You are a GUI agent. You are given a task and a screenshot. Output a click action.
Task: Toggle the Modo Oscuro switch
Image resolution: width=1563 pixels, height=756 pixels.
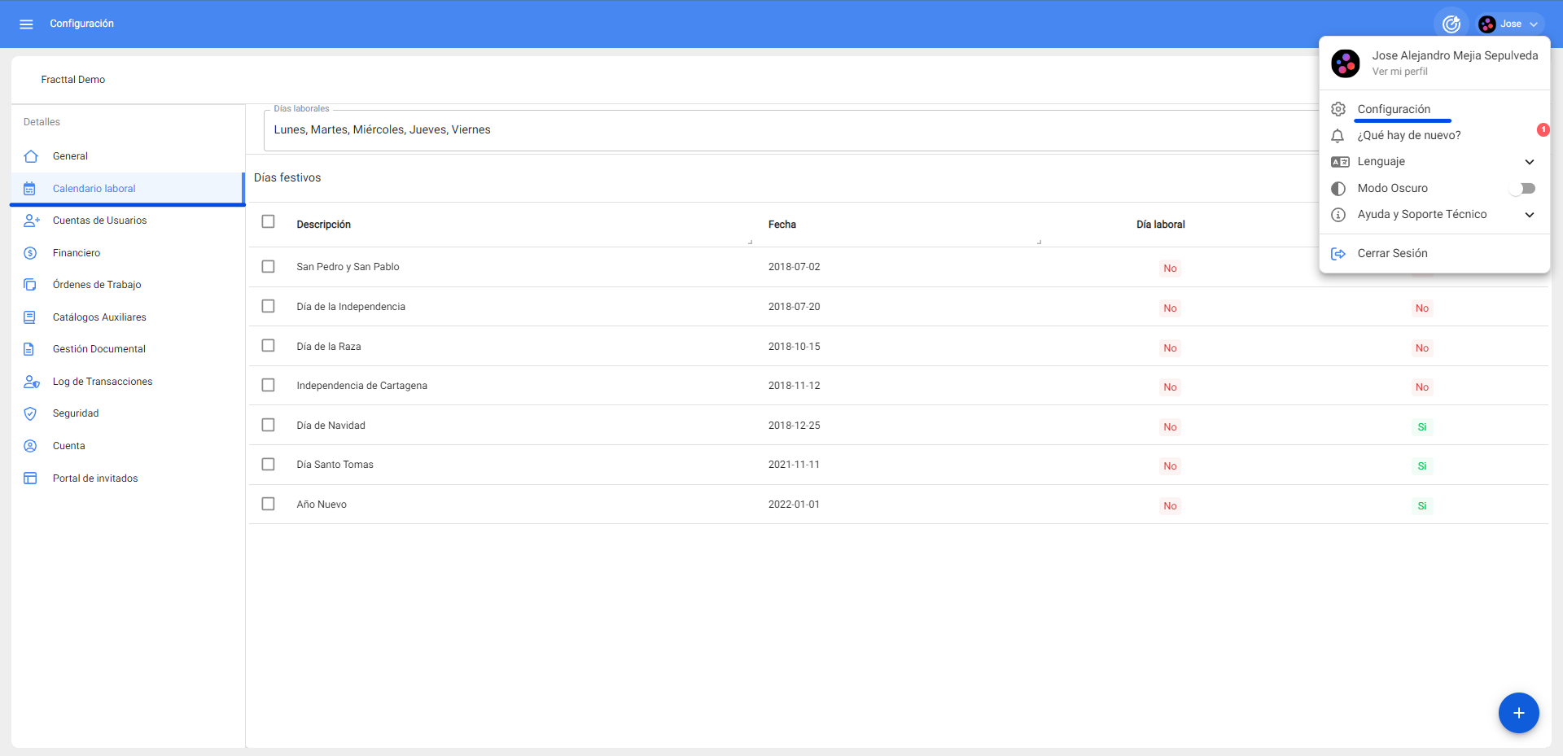pos(1522,189)
